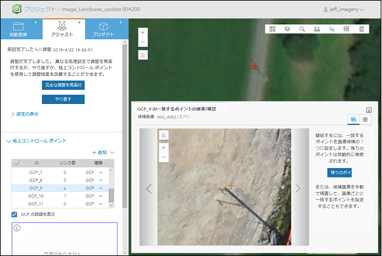
Task: Click scroll-up arrow of GCP table scrollbar
Action: 111,170
